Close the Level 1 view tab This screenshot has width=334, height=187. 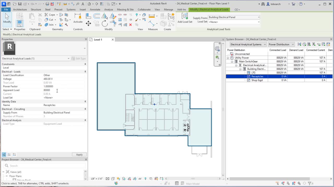tap(113, 39)
